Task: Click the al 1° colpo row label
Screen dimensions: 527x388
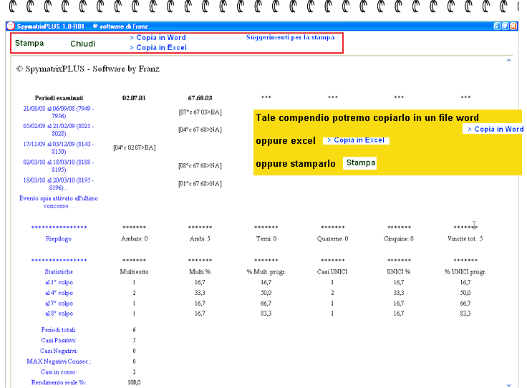Action: point(59,283)
